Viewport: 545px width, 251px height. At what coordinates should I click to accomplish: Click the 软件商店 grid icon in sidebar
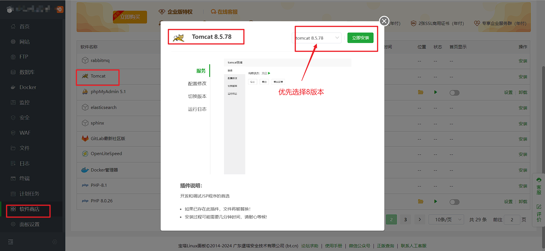(13, 209)
